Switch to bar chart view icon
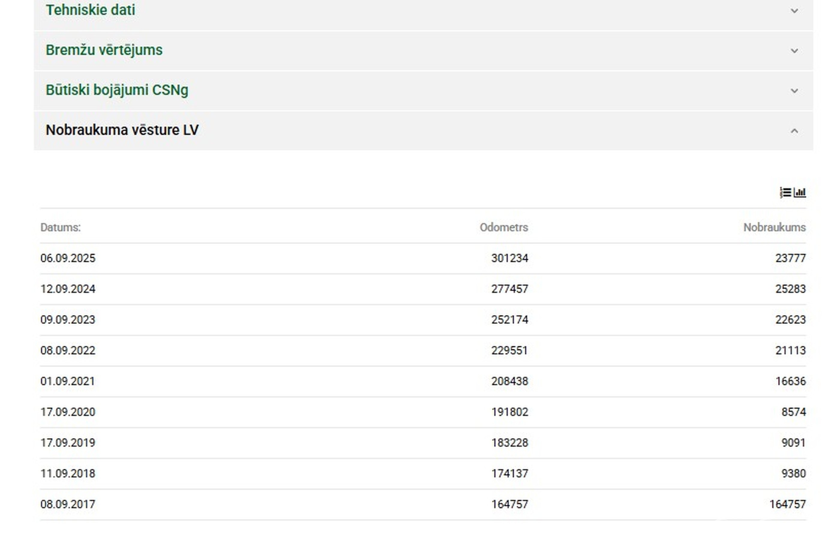Image resolution: width=840 pixels, height=560 pixels. coord(800,193)
